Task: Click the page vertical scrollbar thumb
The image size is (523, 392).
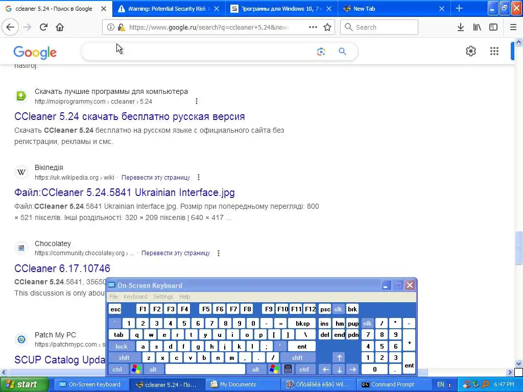Action: click(x=519, y=248)
